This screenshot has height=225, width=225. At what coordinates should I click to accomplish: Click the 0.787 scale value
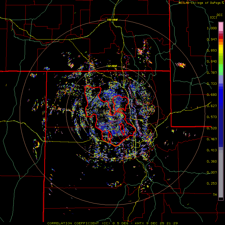212,72
